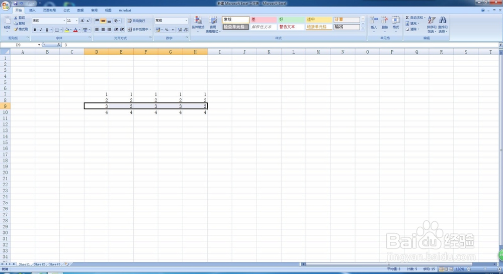Center text horizontally

[x=103, y=30]
